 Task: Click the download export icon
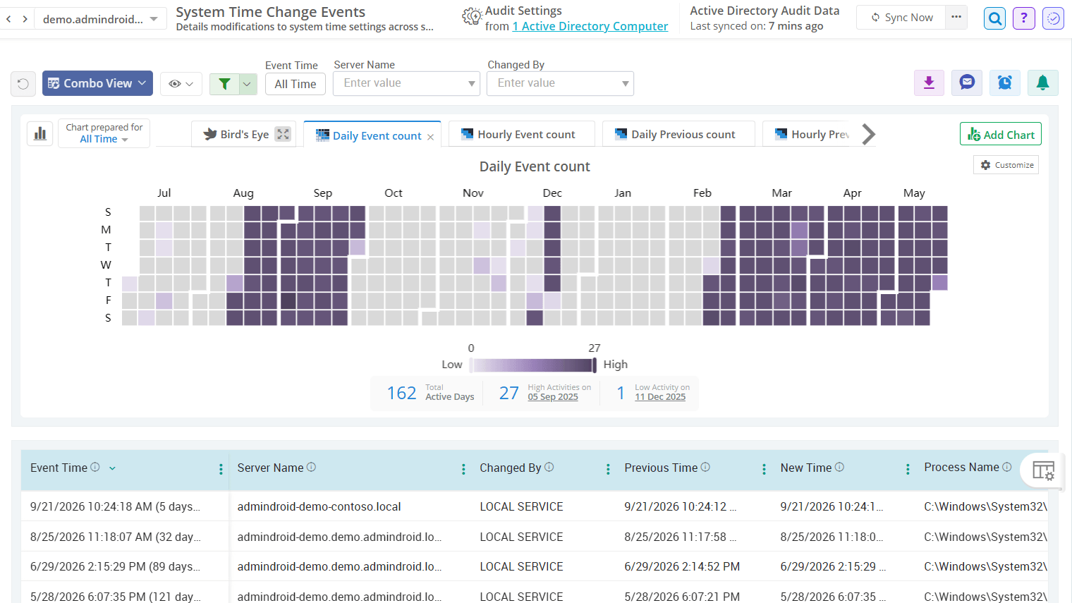[x=929, y=83]
